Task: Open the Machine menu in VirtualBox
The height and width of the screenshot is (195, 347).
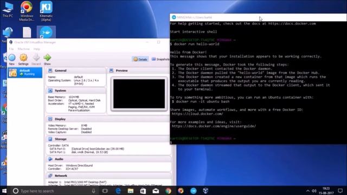Action: (x=23, y=49)
